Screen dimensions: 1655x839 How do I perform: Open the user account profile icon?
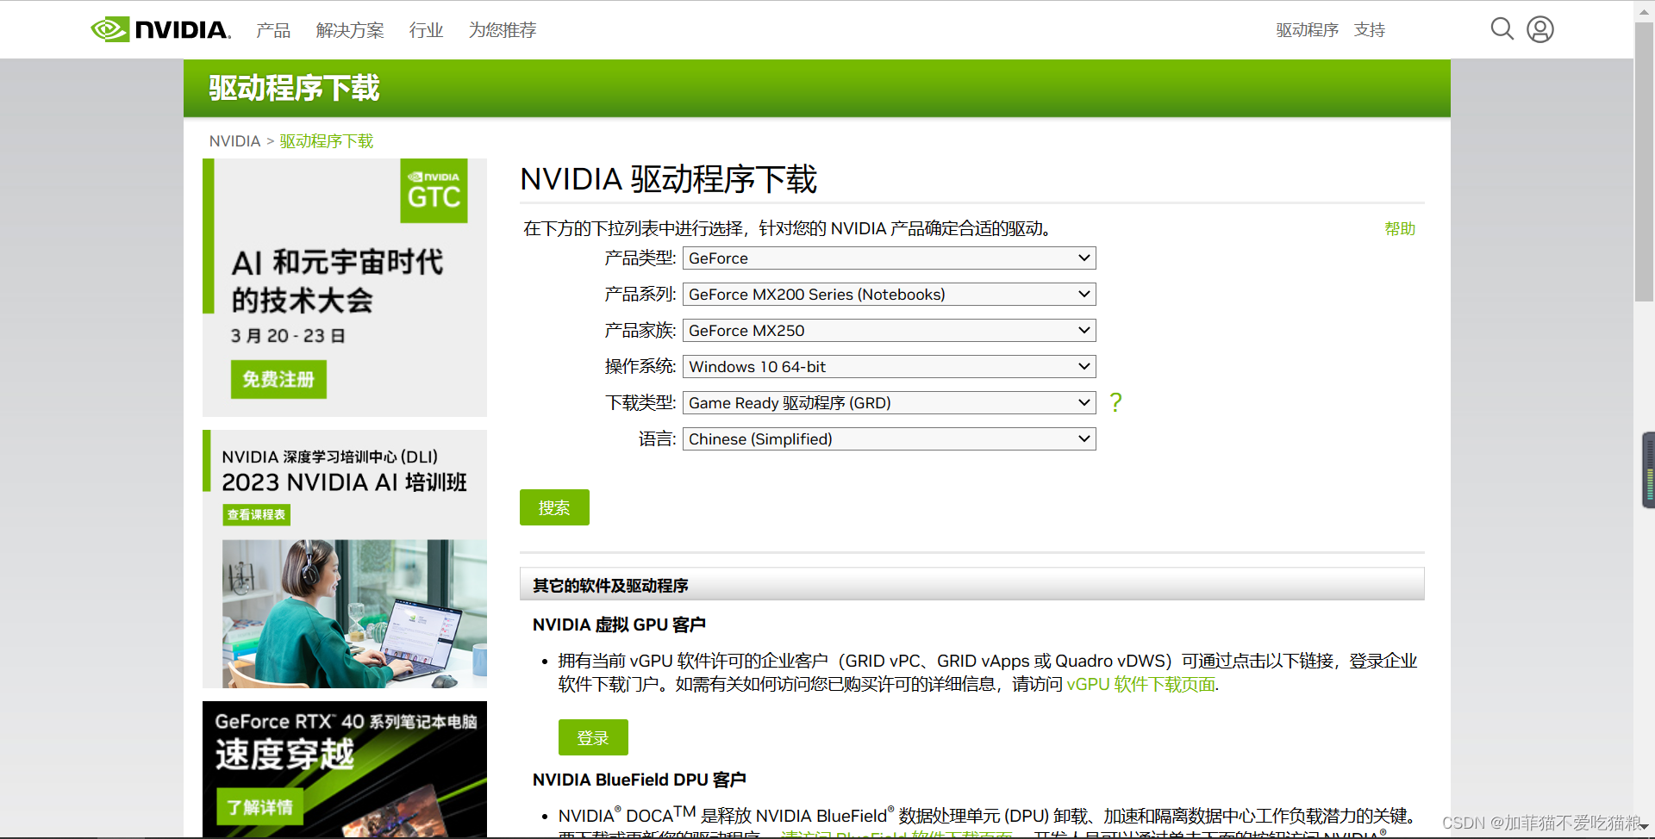click(x=1540, y=29)
